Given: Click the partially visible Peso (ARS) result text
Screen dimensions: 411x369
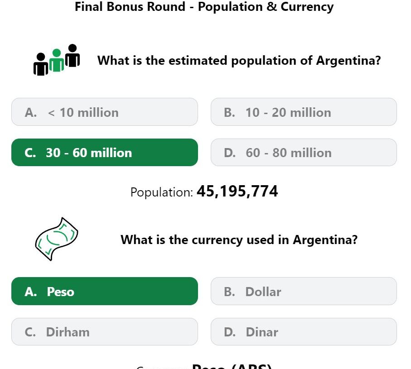Looking at the screenshot, I should [232, 366].
